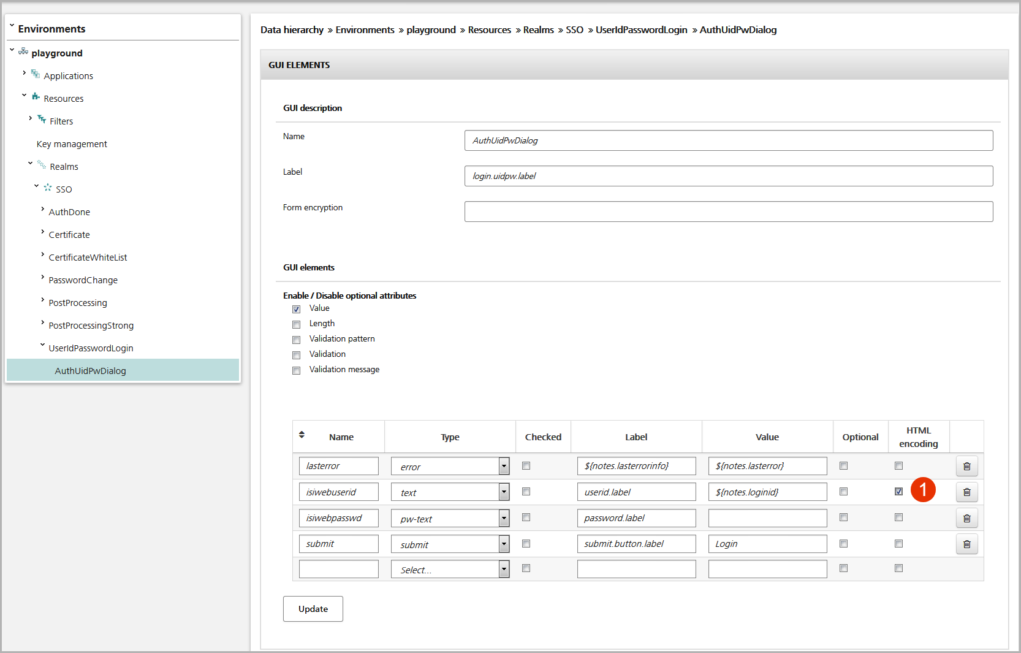Click the HTML encoding column header
This screenshot has height=653, width=1021.
pos(919,437)
